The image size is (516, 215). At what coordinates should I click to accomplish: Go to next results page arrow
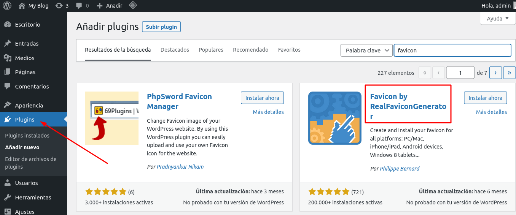[495, 73]
